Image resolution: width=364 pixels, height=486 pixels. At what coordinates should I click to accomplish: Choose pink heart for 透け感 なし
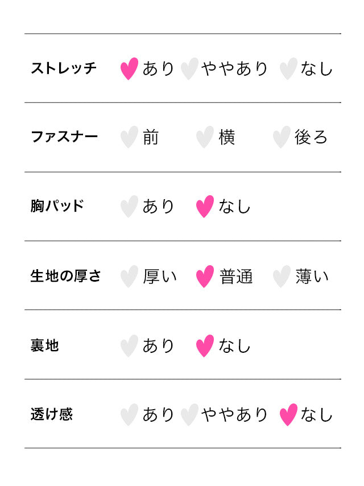pyautogui.click(x=288, y=415)
